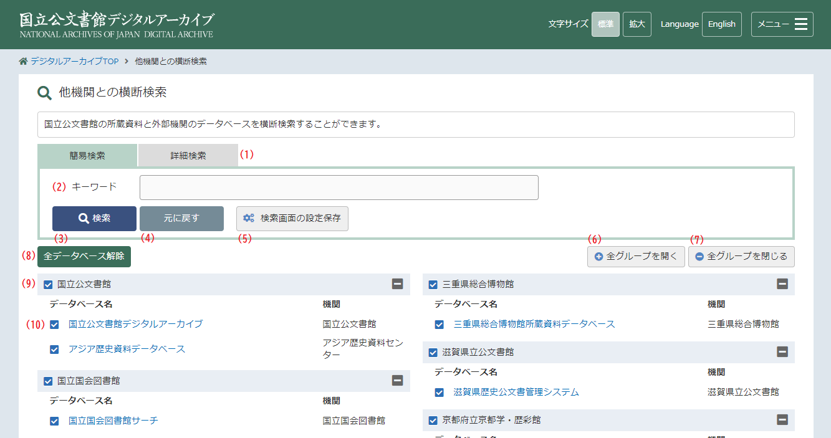Click the 元に戻す reset button
The height and width of the screenshot is (438, 831).
tap(181, 219)
